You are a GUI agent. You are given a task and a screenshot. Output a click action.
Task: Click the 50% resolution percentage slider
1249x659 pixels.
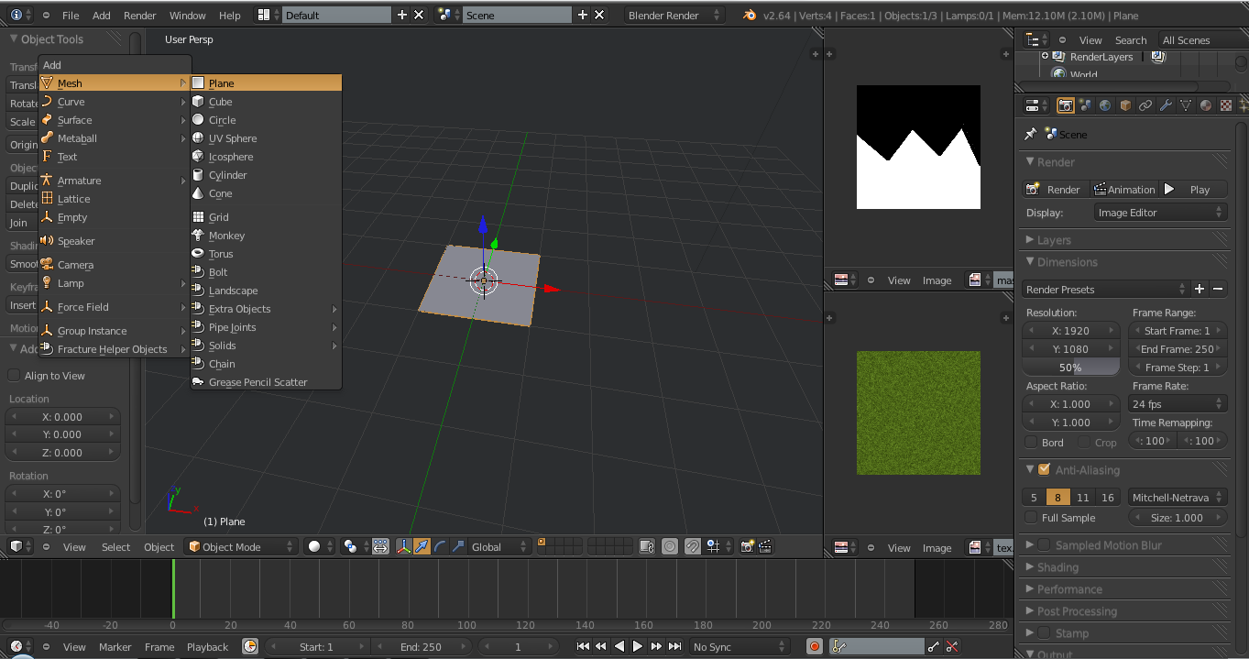click(x=1070, y=368)
